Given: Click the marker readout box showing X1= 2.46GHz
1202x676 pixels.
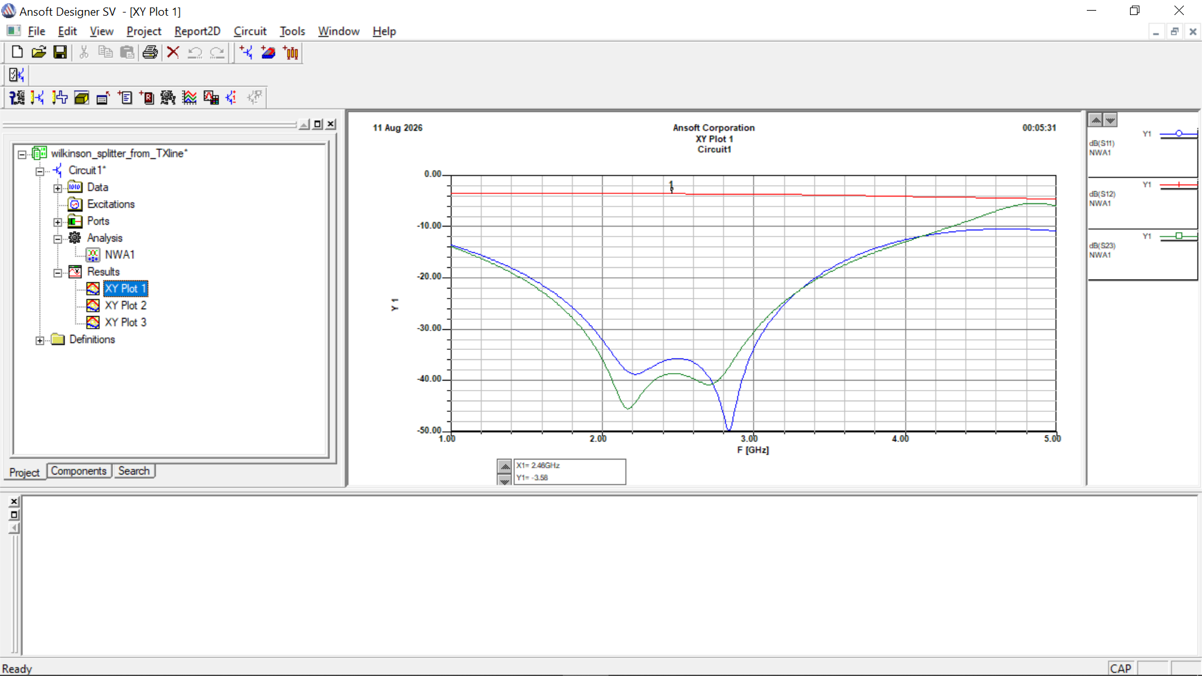Looking at the screenshot, I should pyautogui.click(x=570, y=471).
